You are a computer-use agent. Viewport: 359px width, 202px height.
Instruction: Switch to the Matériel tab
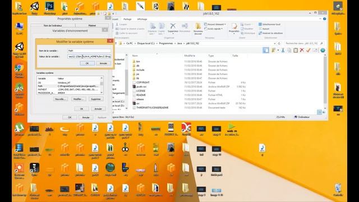tap(92, 25)
